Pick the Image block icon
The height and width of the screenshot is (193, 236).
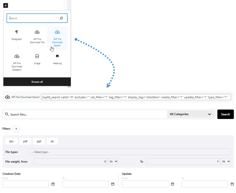tap(37, 56)
